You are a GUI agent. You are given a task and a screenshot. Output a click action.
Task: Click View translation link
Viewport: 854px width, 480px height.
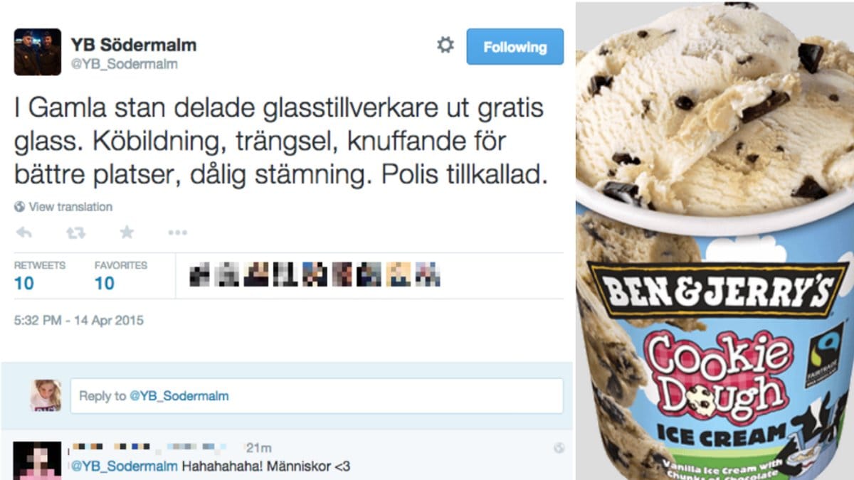click(70, 207)
